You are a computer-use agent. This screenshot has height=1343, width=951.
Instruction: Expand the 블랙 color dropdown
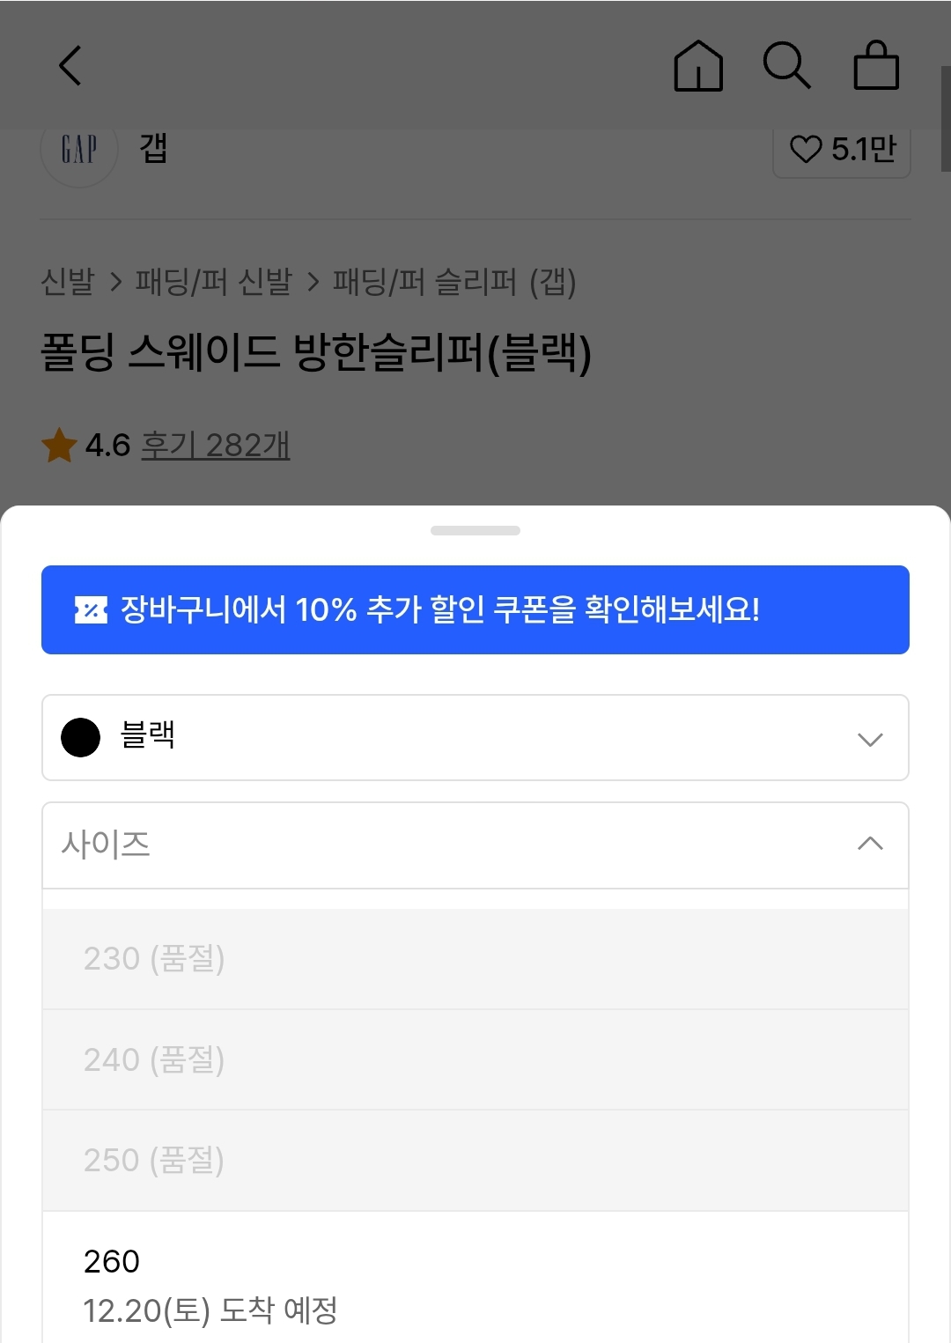tap(475, 738)
